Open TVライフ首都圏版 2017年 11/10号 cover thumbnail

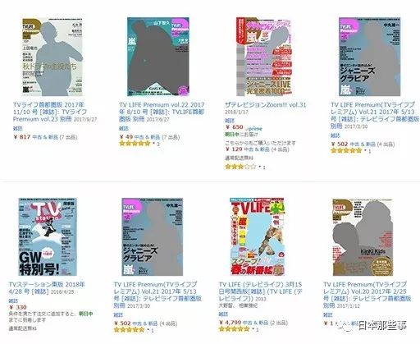click(x=52, y=57)
